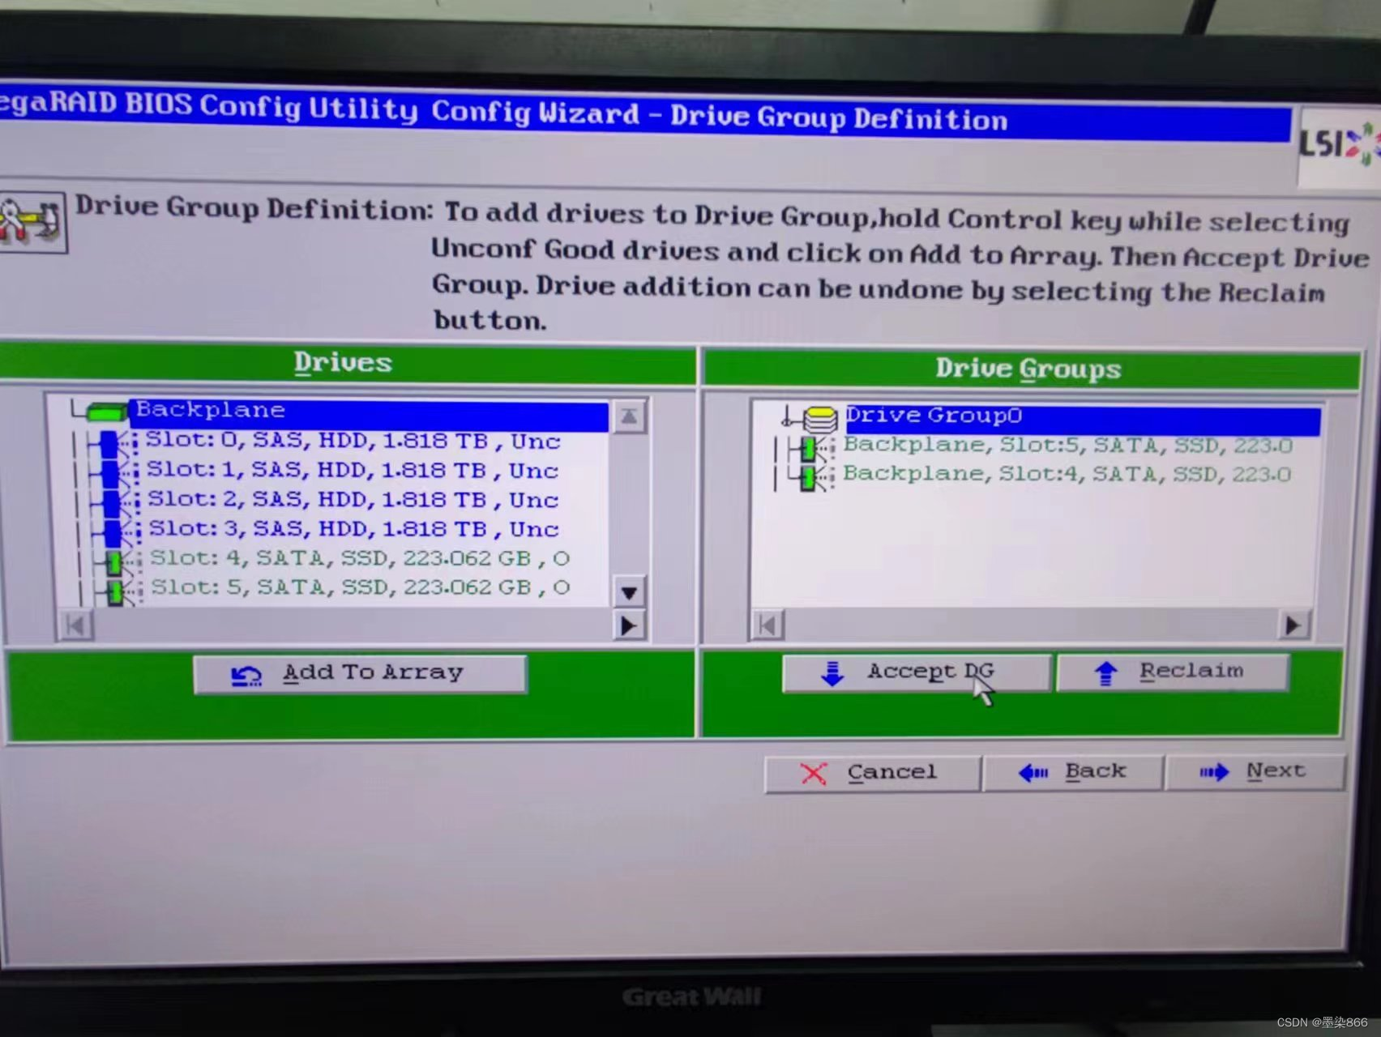1381x1037 pixels.
Task: Click drive icon beside Backplane Slot:4 in group
Action: (x=810, y=477)
